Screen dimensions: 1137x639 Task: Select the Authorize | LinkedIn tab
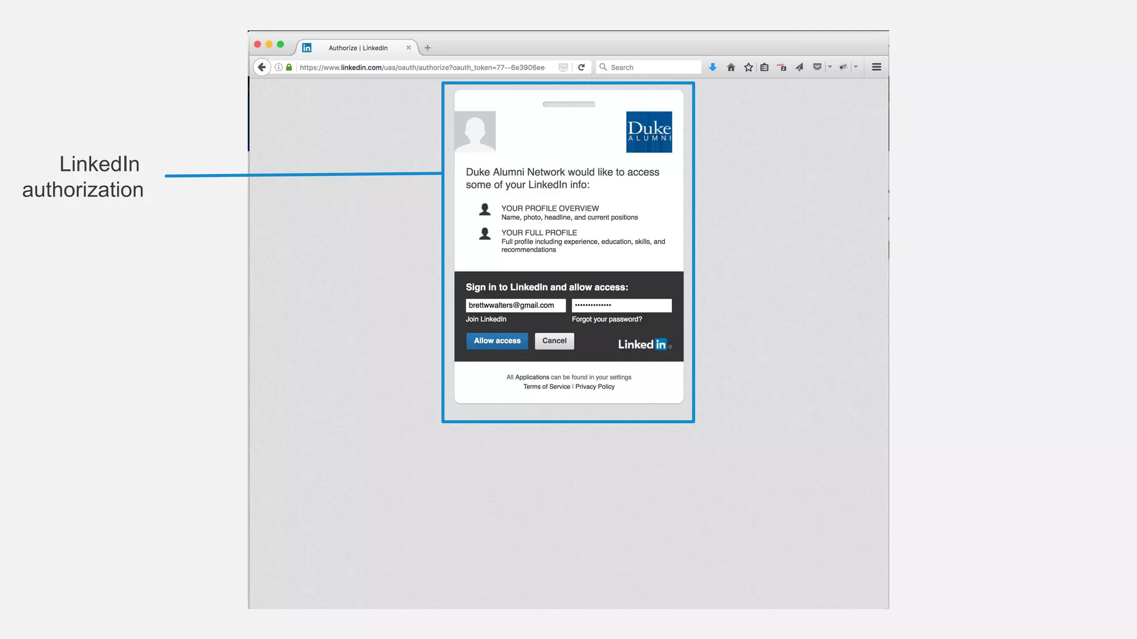(358, 48)
